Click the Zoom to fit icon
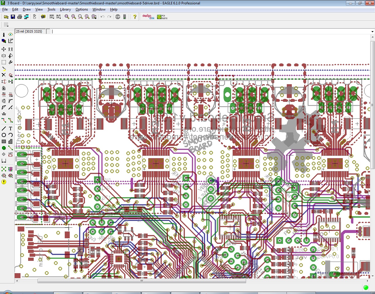Image resolution: width=375 pixels, height=294 pixels. tap(67, 17)
